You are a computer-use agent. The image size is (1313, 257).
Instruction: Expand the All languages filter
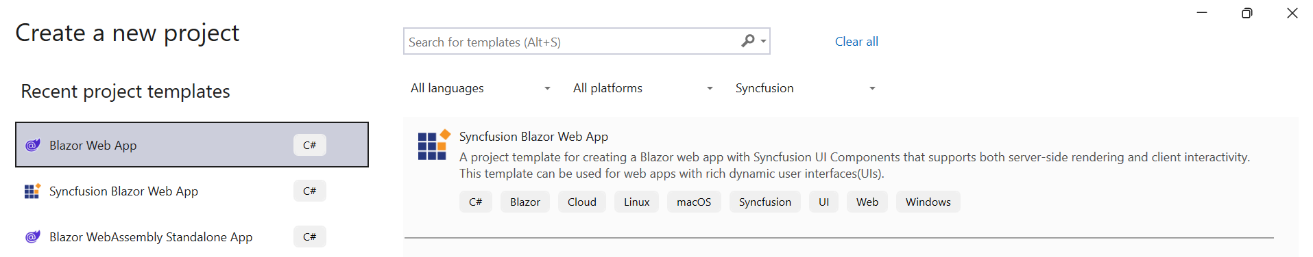pos(481,88)
